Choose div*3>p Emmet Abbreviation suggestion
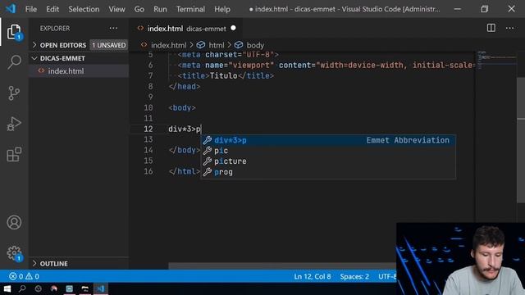Screen dimensions: 525x295 tap(328, 140)
